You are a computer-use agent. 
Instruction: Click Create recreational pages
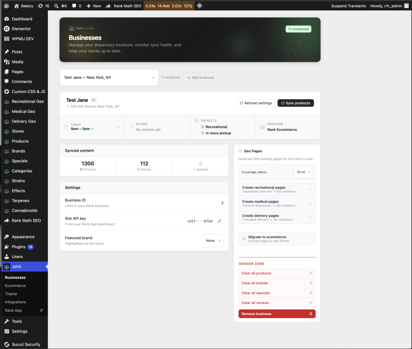[277, 189]
